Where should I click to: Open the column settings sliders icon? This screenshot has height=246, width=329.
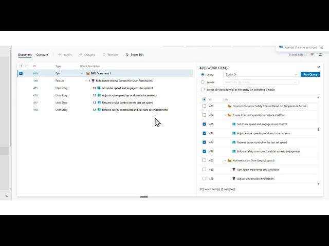point(320,55)
